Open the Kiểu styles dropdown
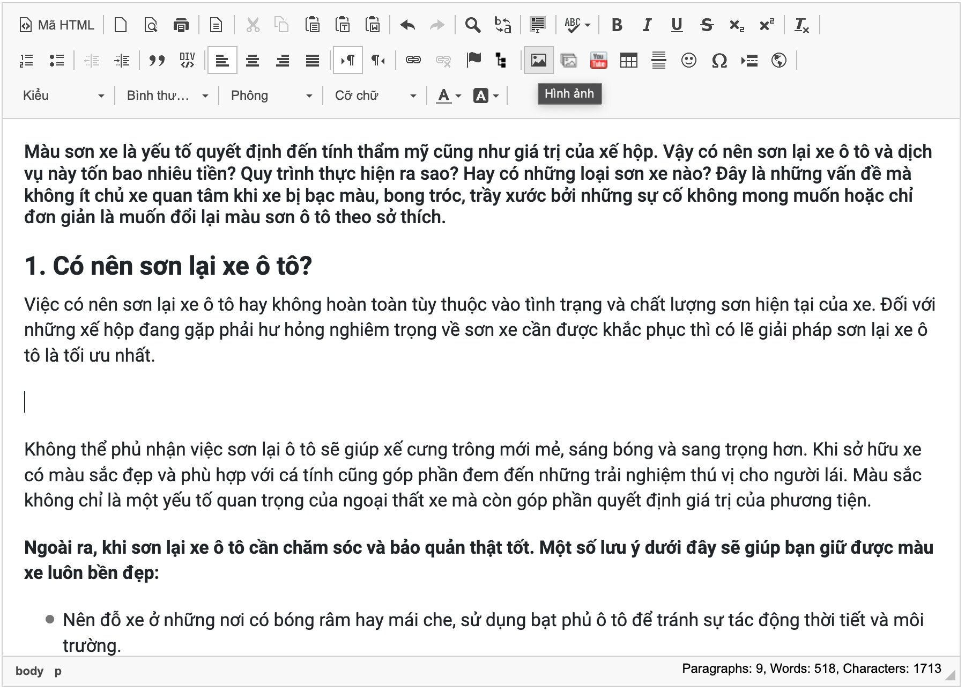This screenshot has width=965, height=690. tap(63, 96)
